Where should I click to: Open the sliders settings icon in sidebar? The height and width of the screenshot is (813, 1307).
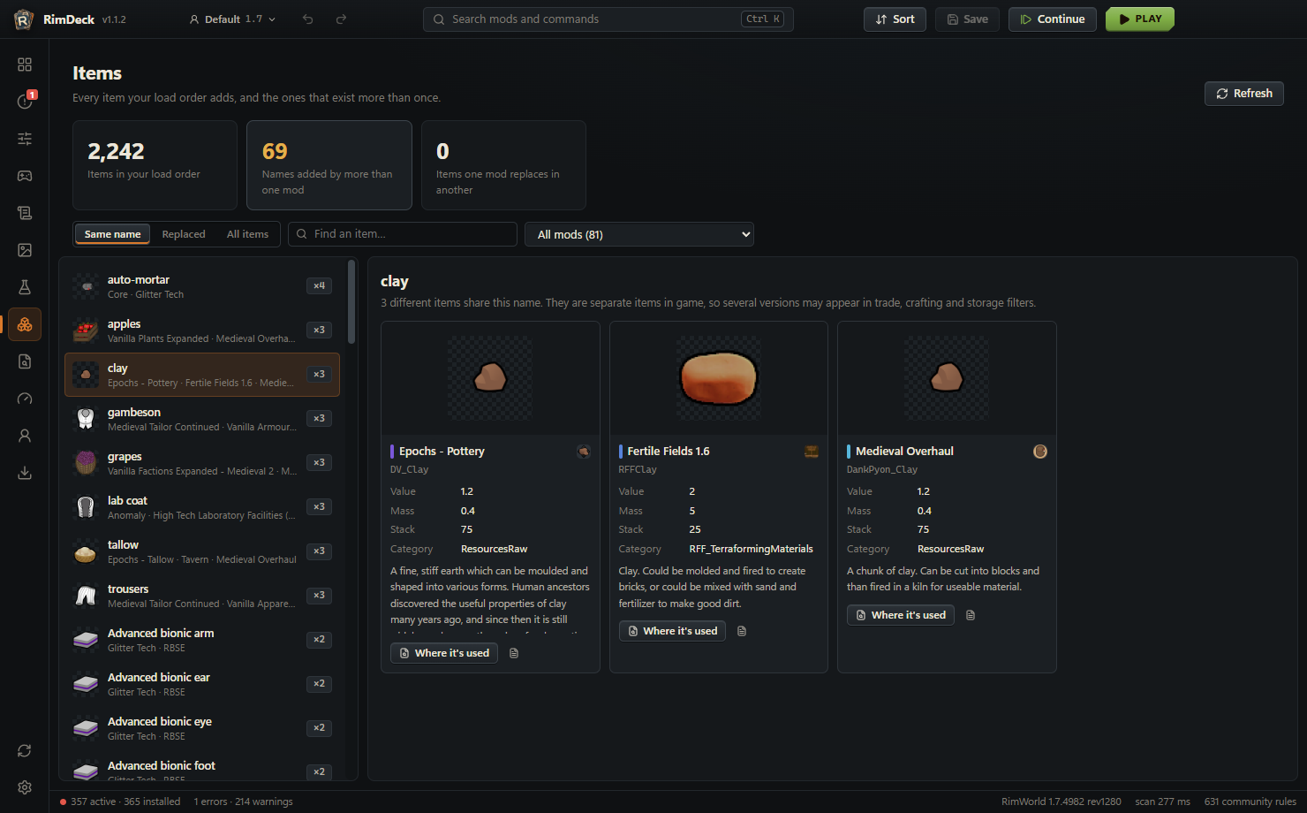25,139
